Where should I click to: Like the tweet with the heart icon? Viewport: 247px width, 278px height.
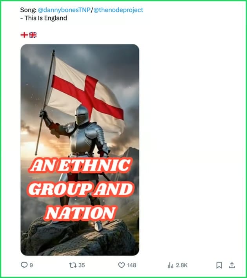[x=122, y=265]
